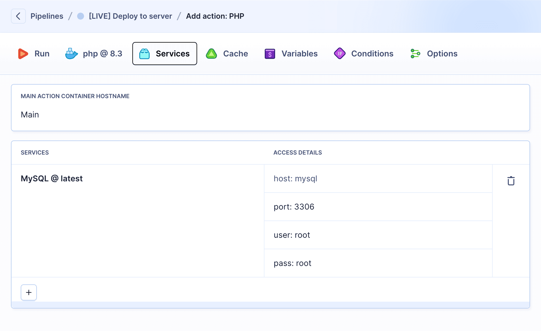Viewport: 541px width, 331px height.
Task: Open the Cache tab
Action: point(235,54)
